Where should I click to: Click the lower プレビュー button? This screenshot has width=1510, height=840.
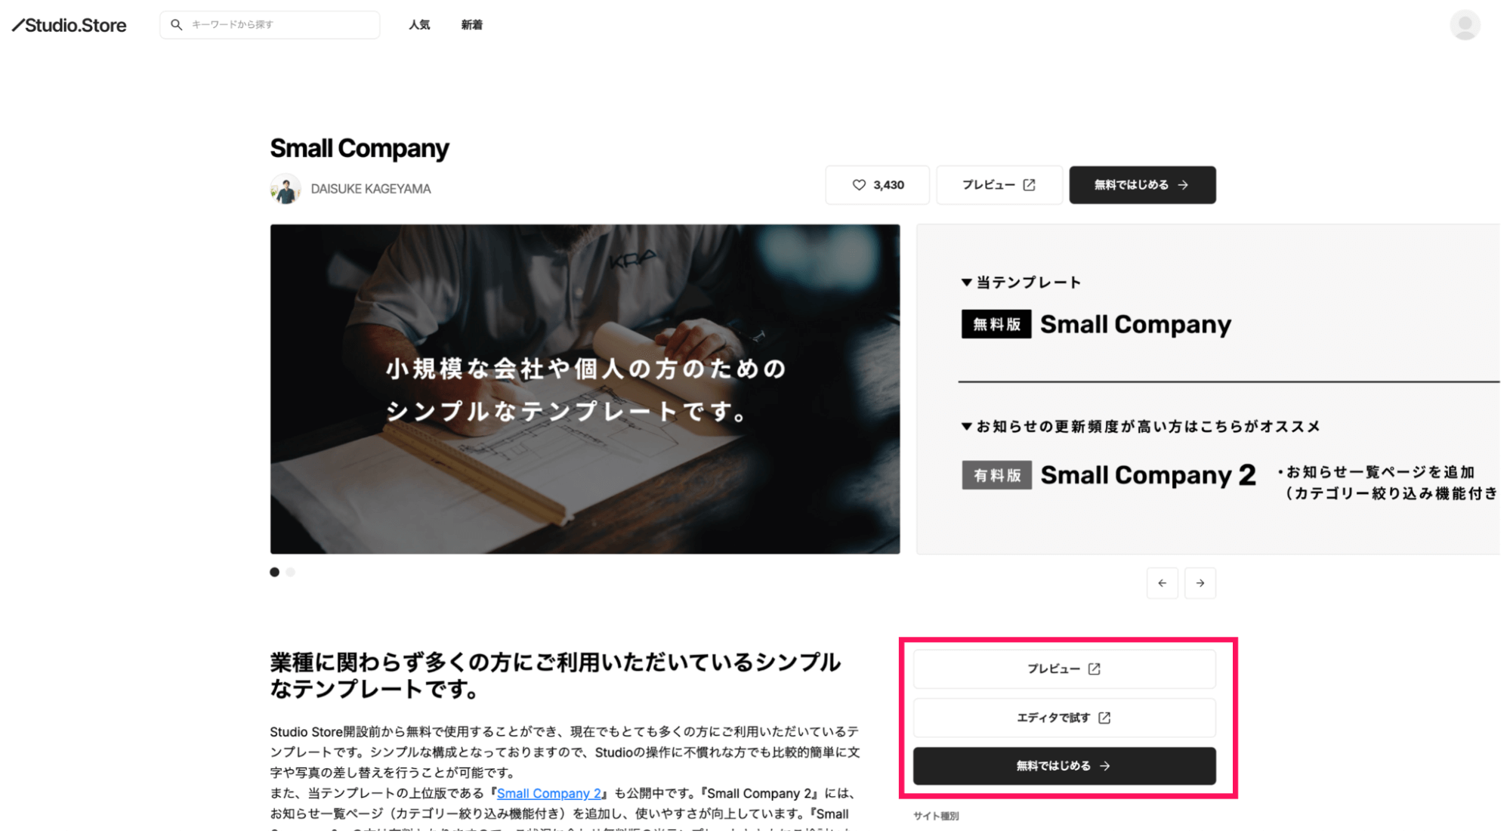[x=1064, y=669]
